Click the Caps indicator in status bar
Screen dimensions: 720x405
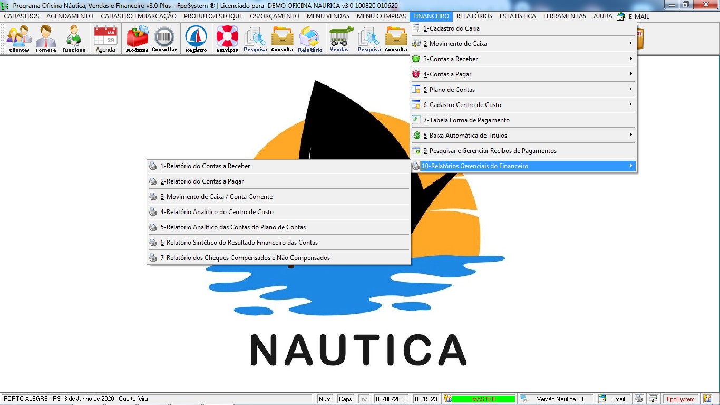pyautogui.click(x=345, y=399)
